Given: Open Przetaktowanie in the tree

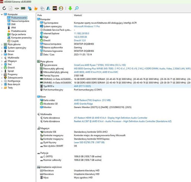Looking at the screenshot, I should tap(19, 31).
